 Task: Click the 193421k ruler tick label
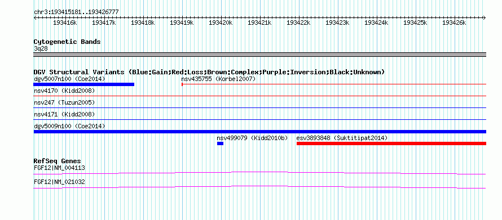click(x=259, y=23)
